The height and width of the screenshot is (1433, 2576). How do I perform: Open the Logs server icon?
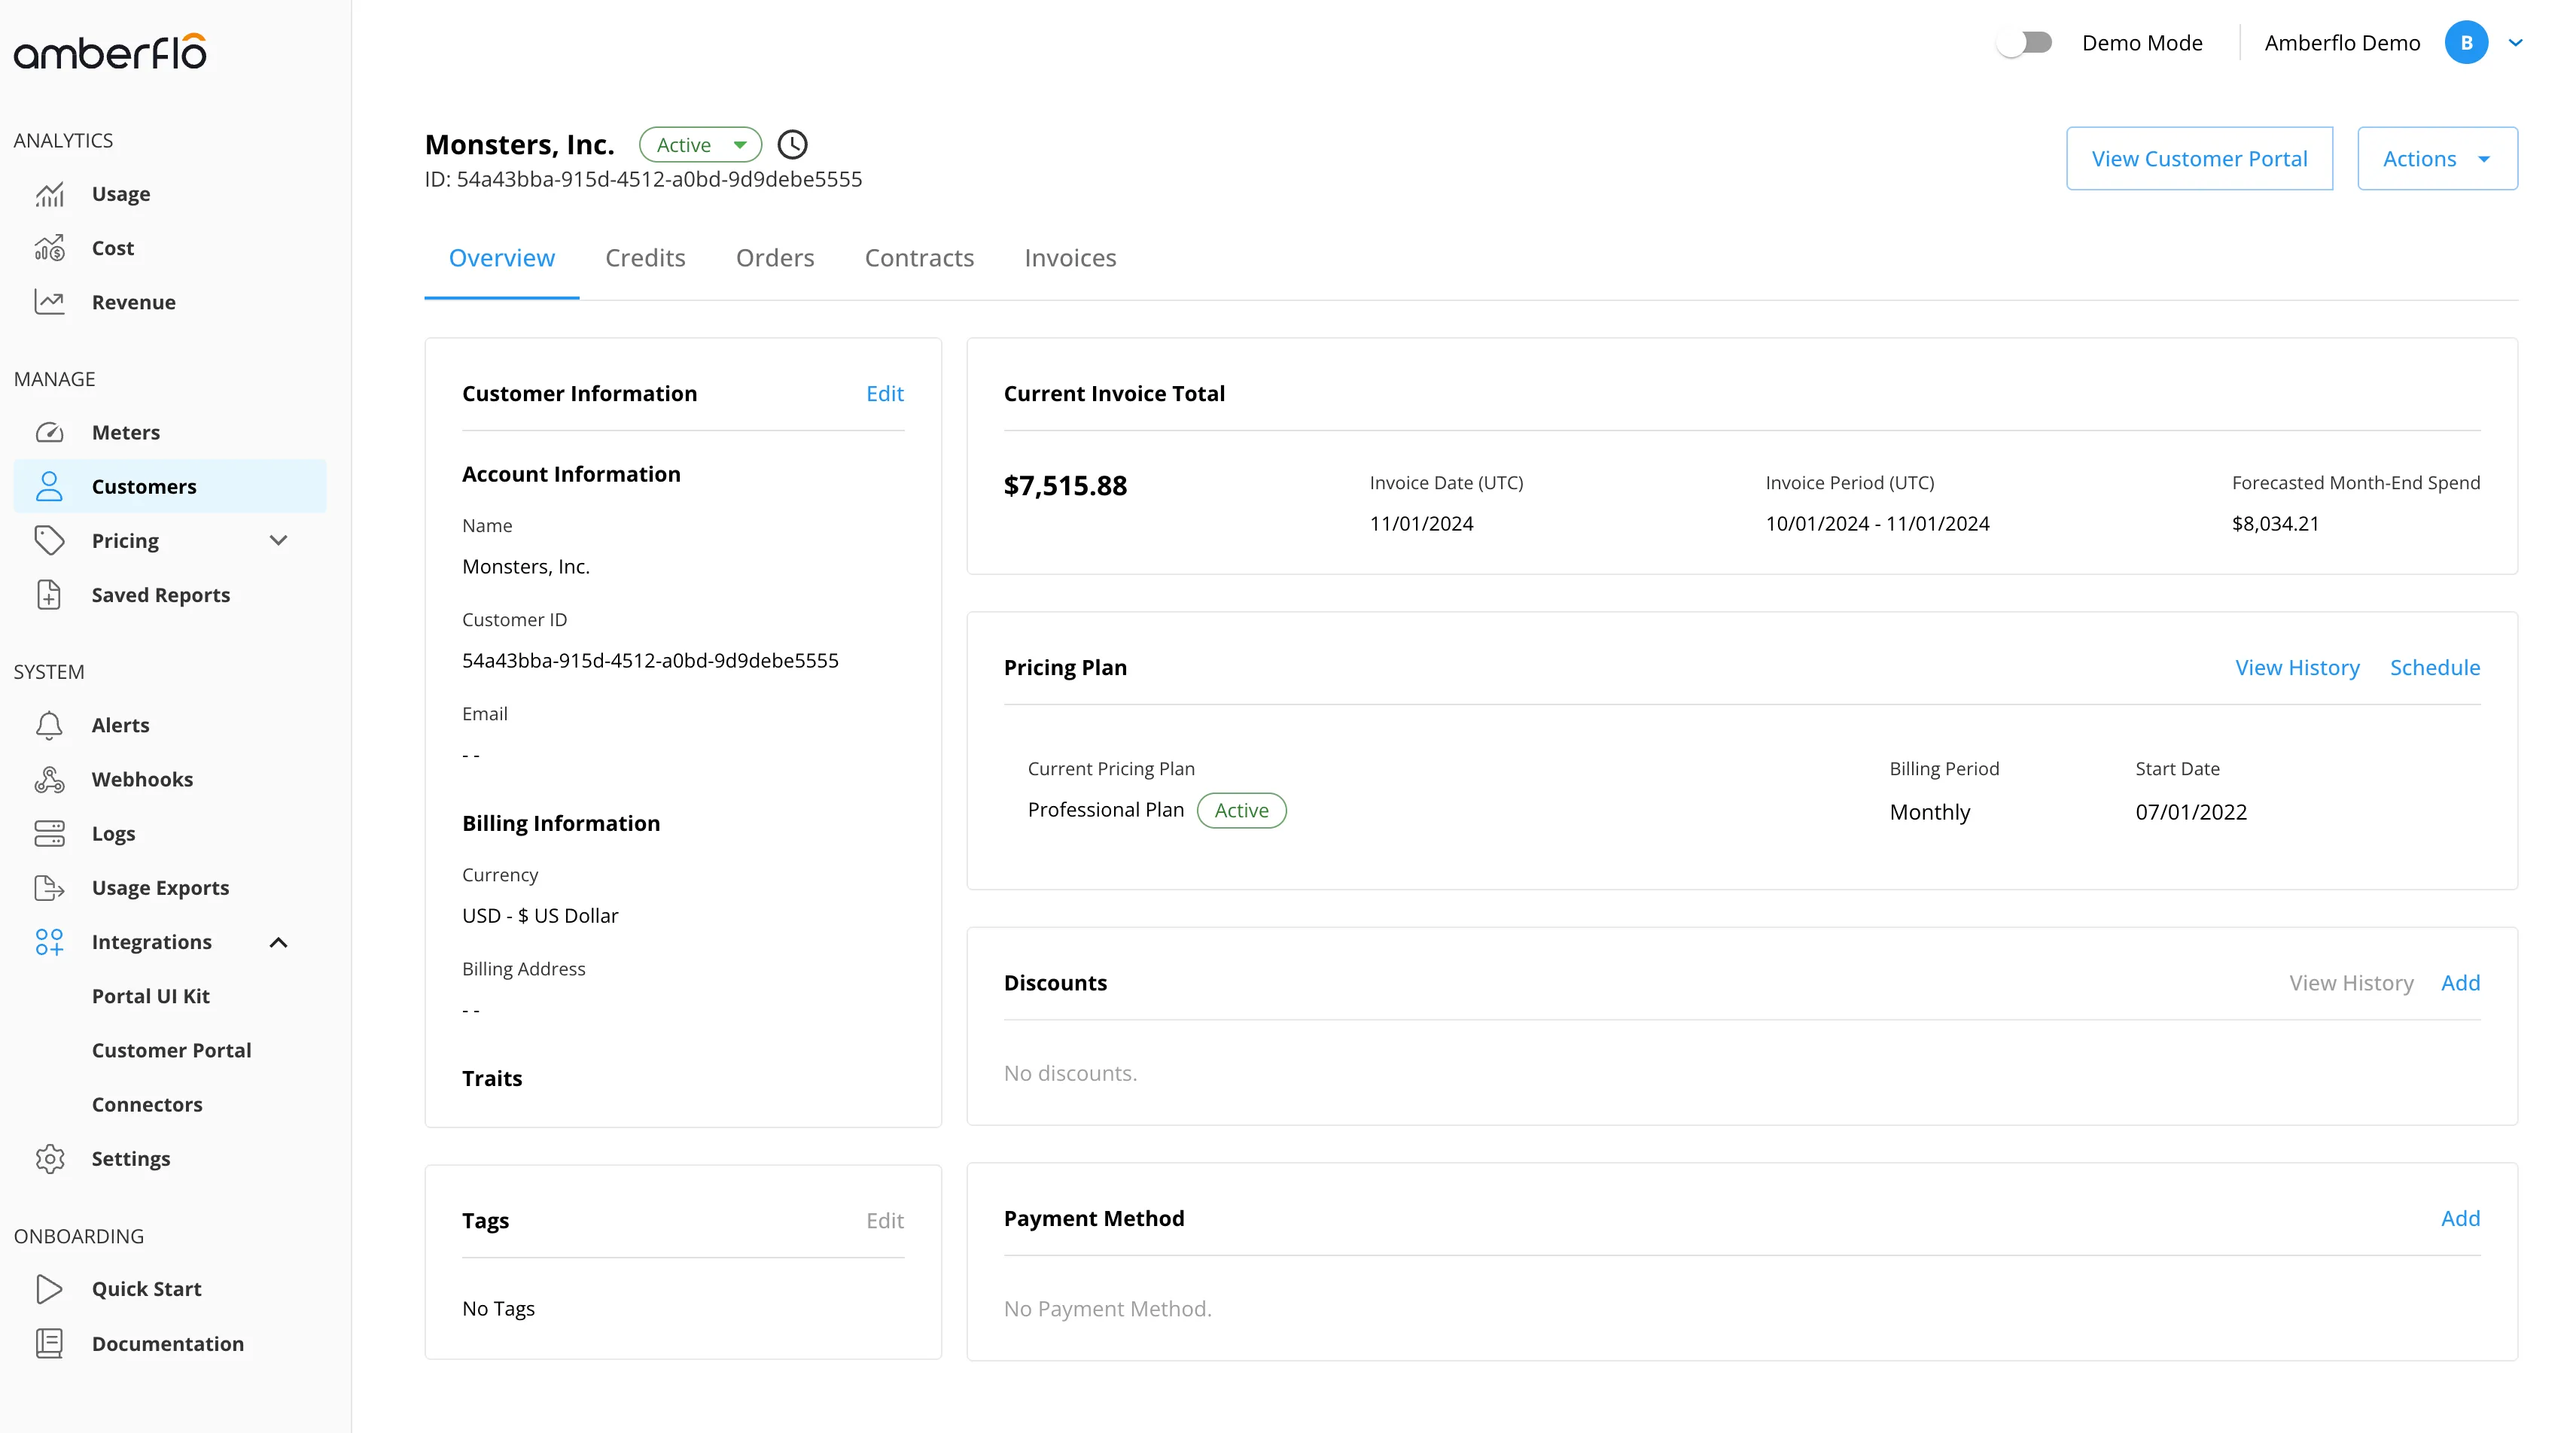(49, 833)
